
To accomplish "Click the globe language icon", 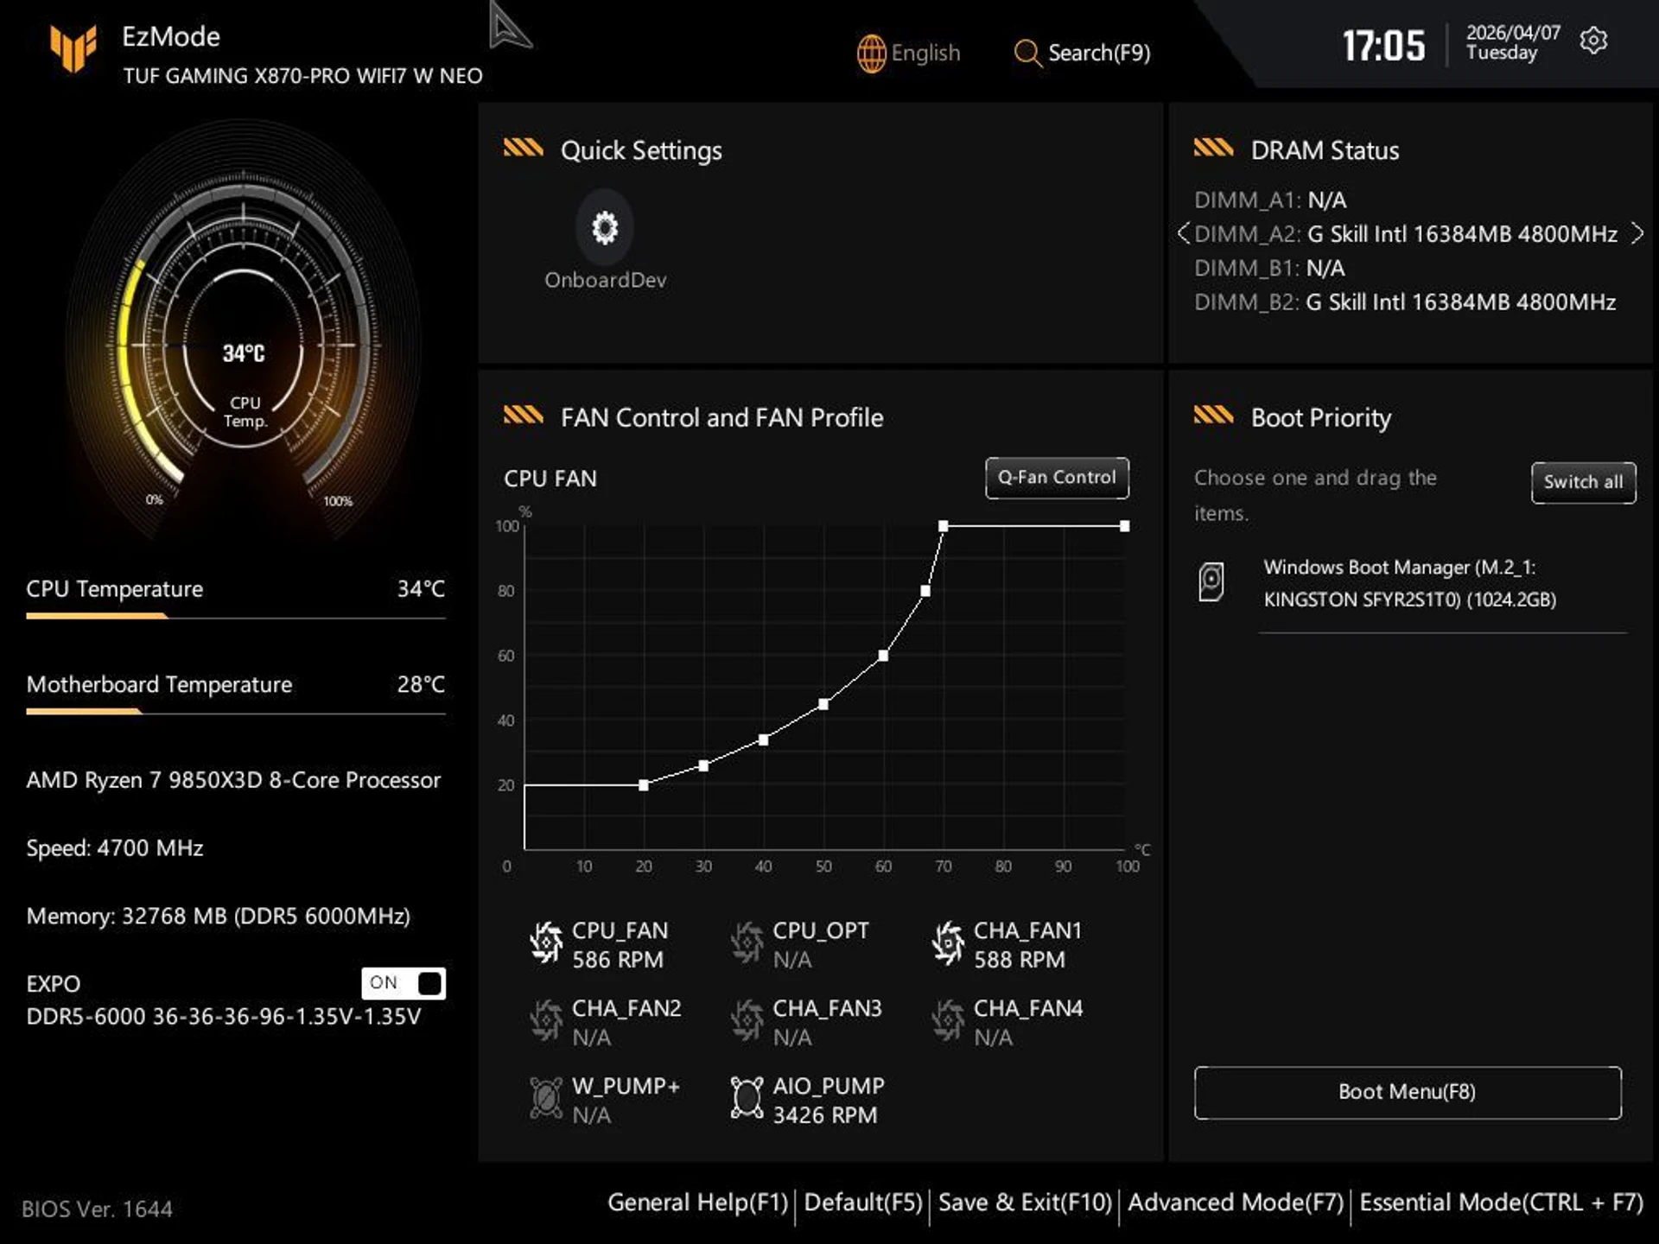I will (871, 54).
